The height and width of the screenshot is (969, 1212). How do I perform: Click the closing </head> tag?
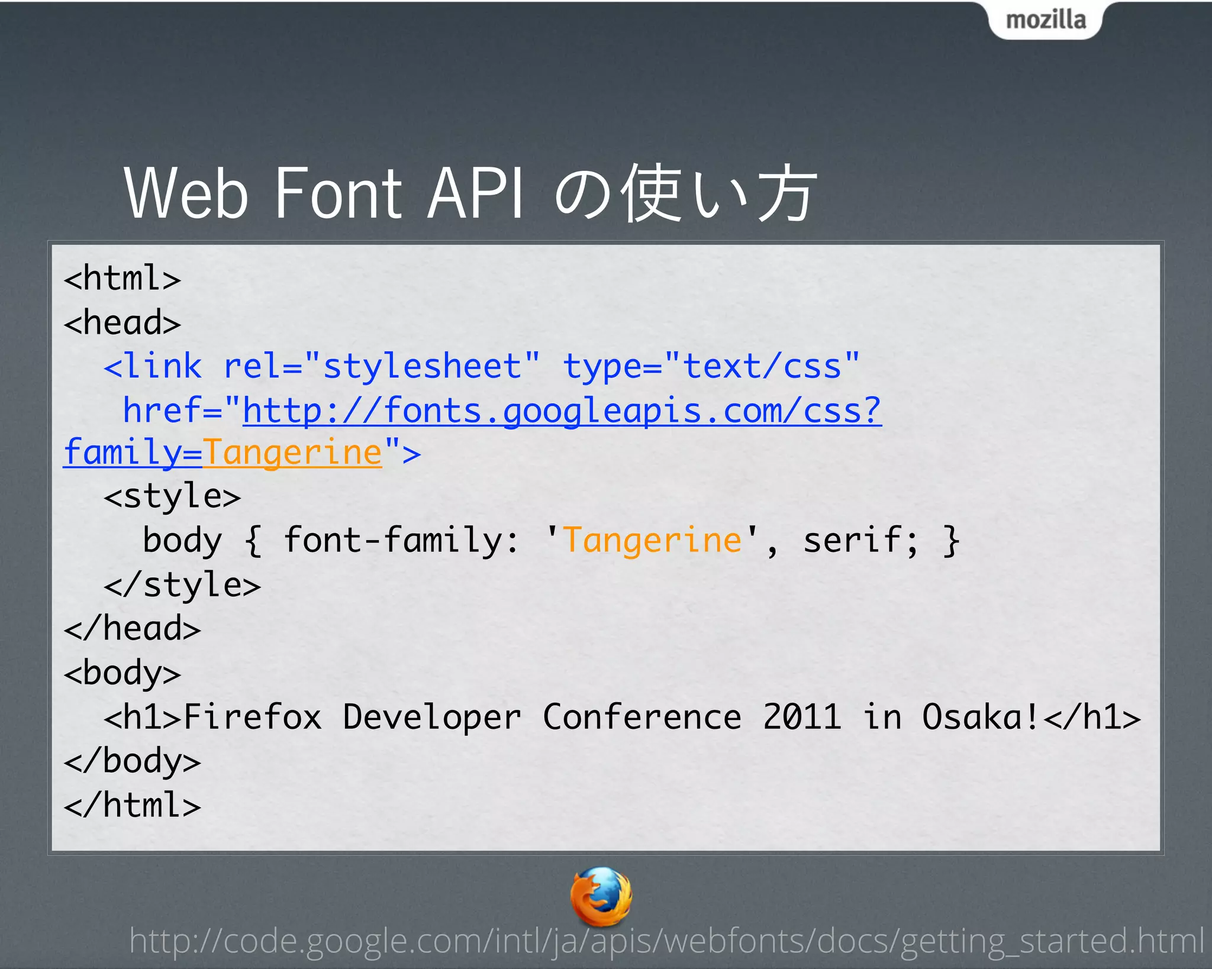point(133,628)
